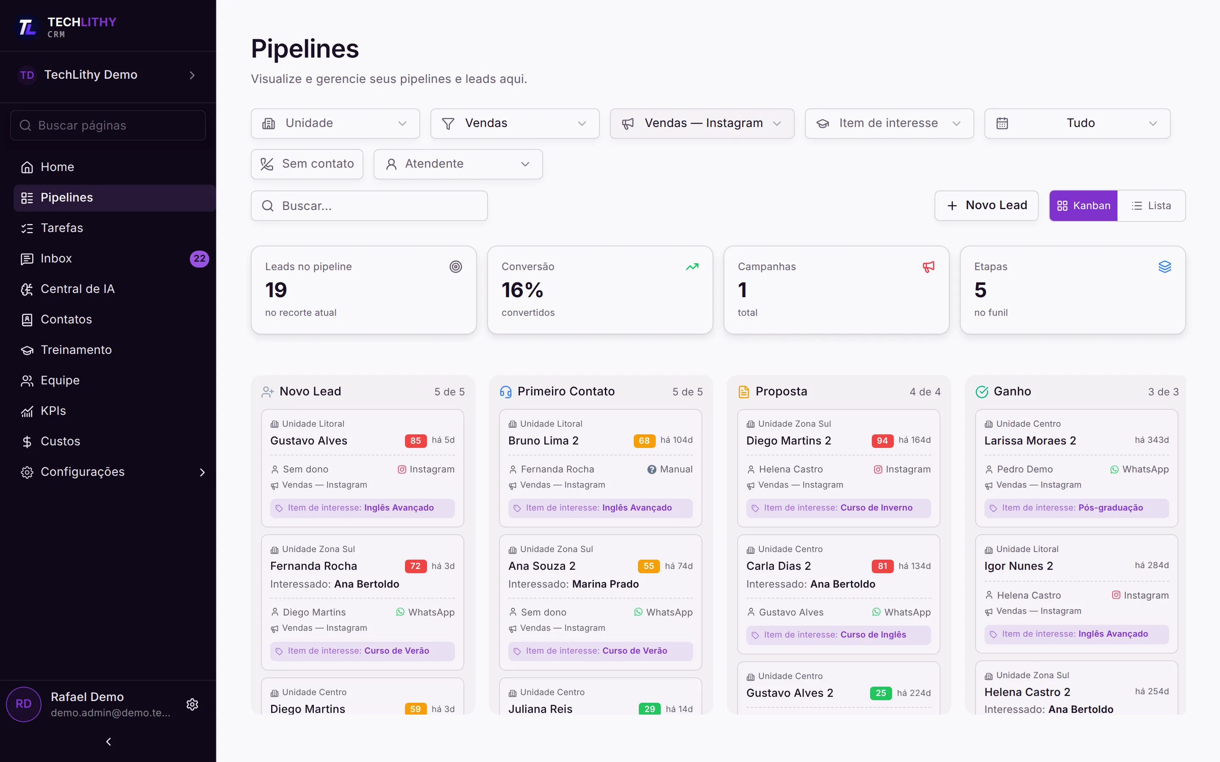
Task: Switch to Lista view
Action: tap(1151, 206)
